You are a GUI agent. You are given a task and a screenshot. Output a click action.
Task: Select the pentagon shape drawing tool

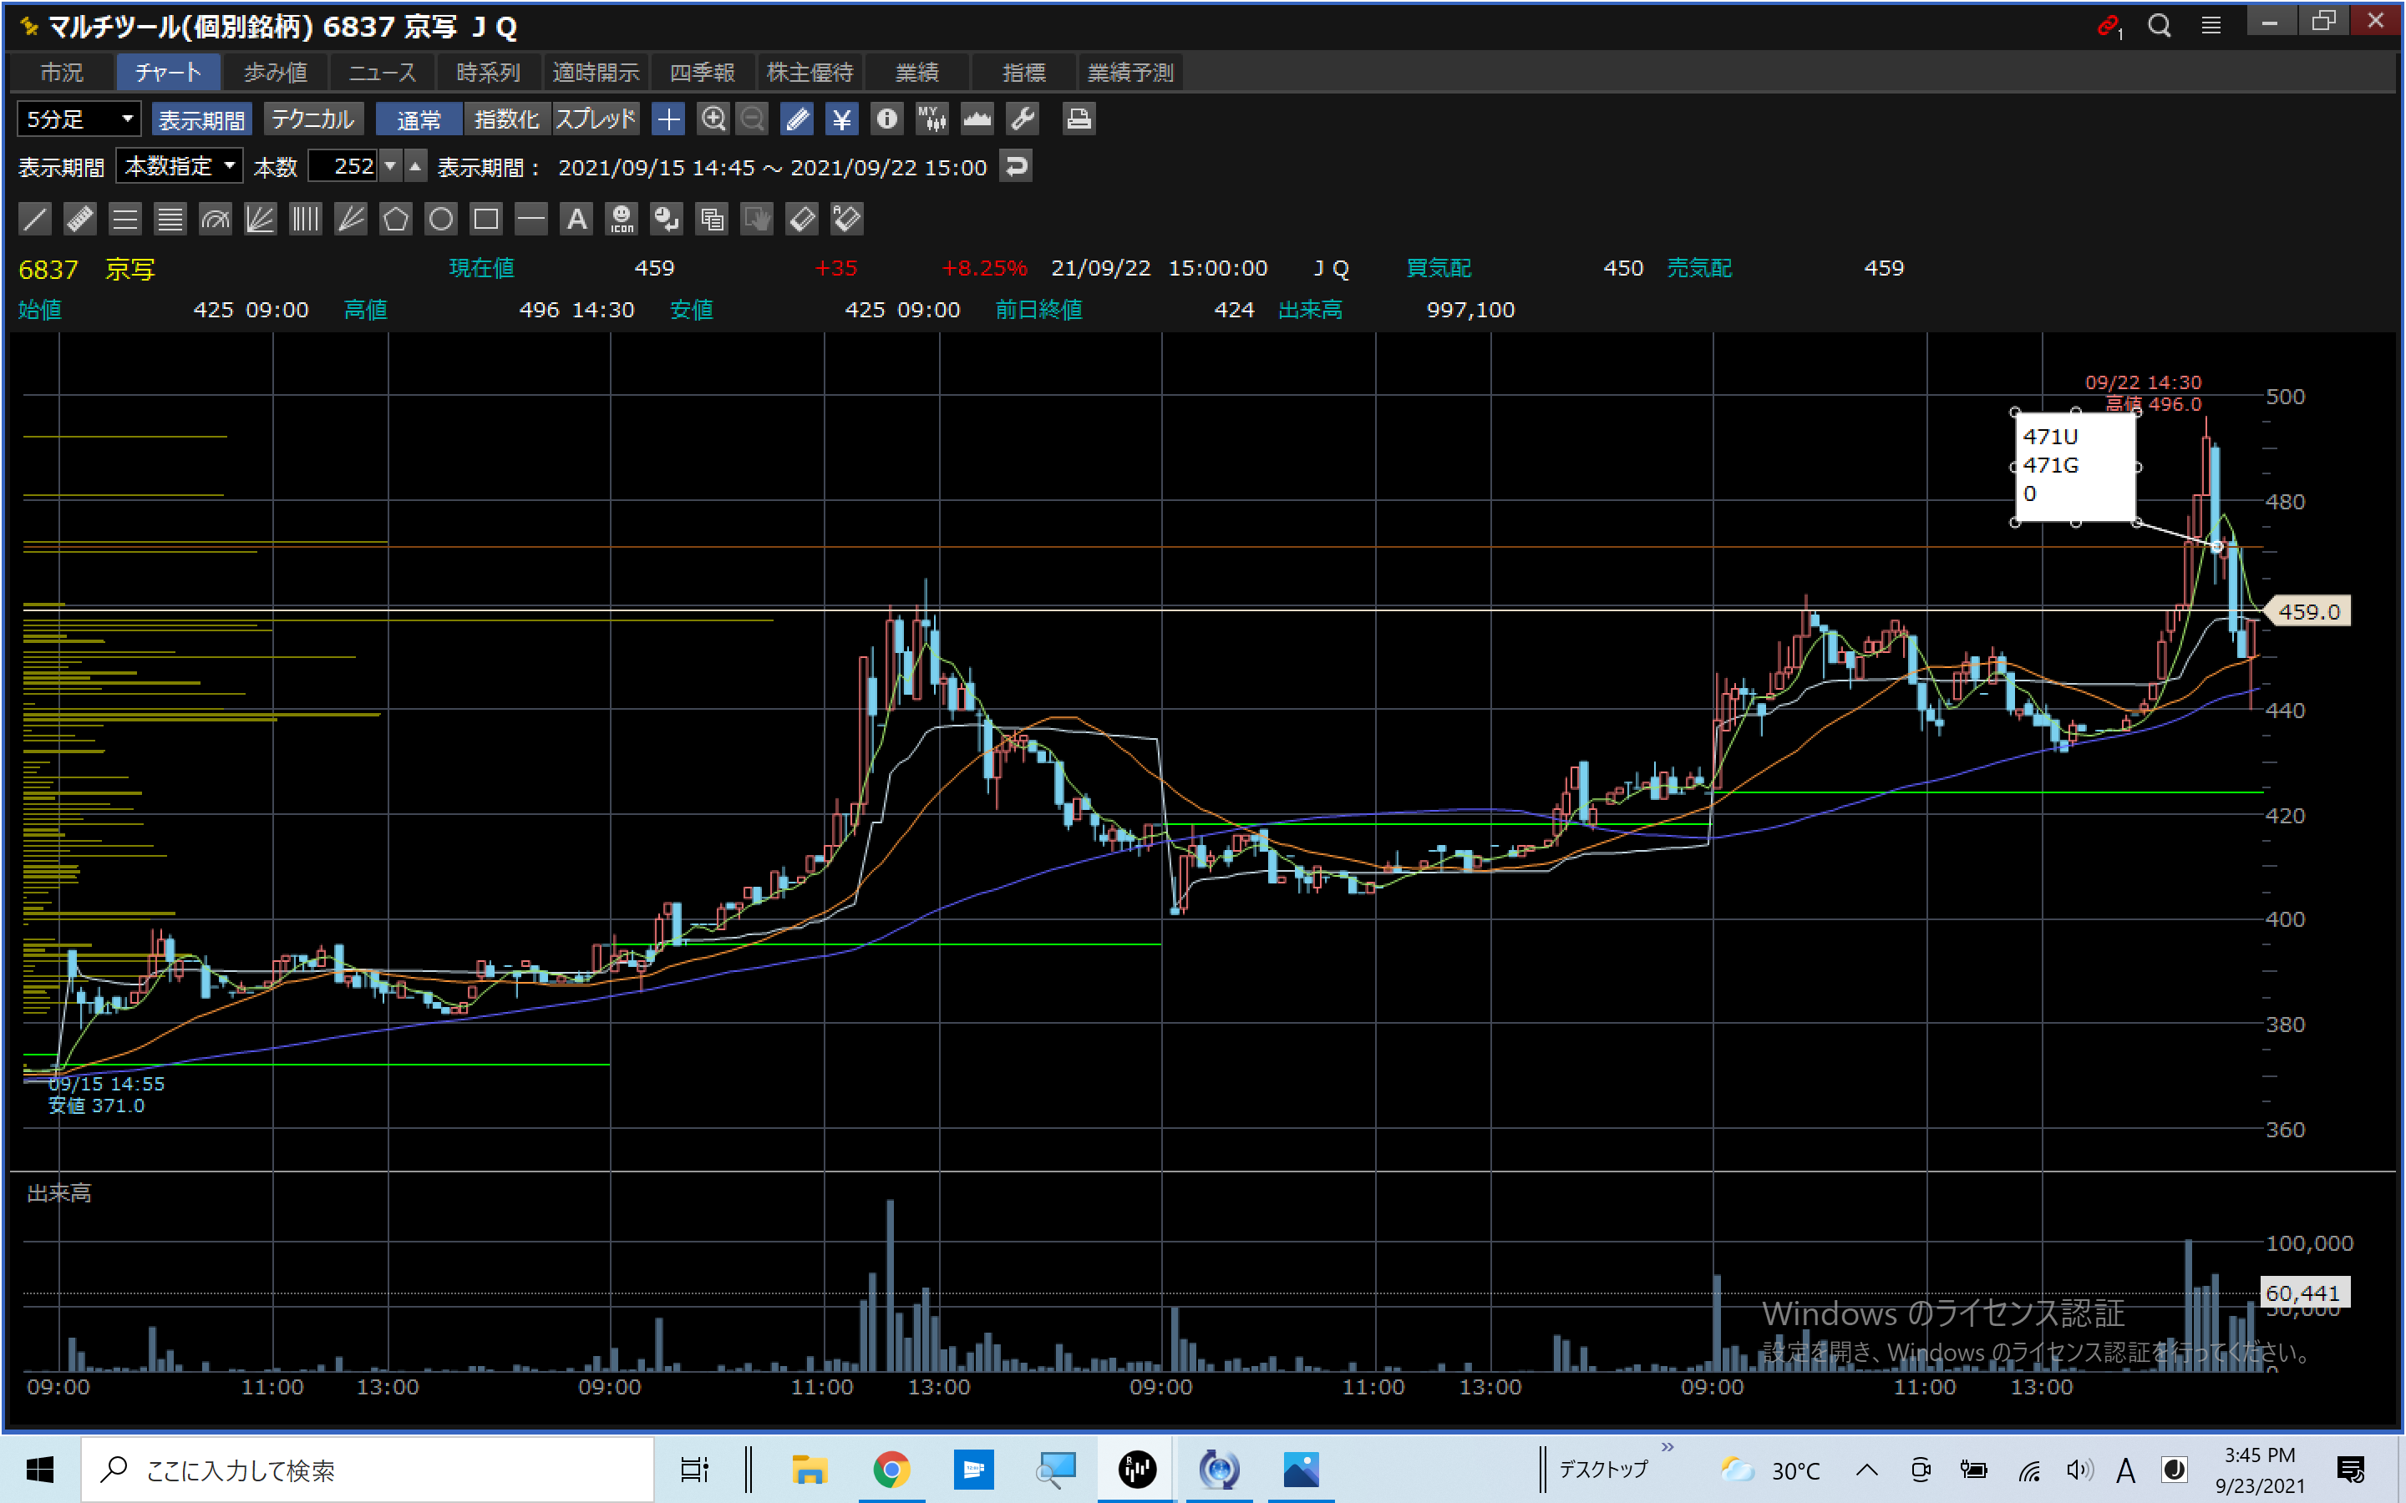click(x=396, y=219)
